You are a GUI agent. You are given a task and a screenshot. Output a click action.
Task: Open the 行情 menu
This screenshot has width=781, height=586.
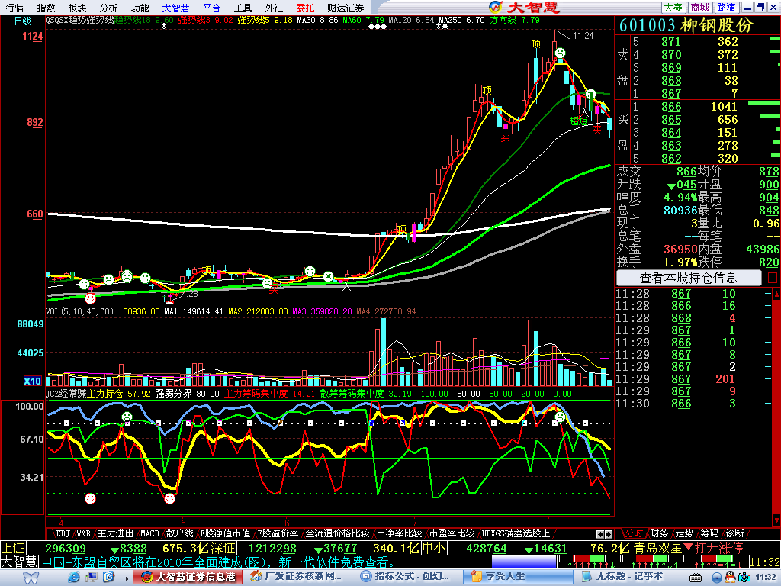tap(15, 8)
